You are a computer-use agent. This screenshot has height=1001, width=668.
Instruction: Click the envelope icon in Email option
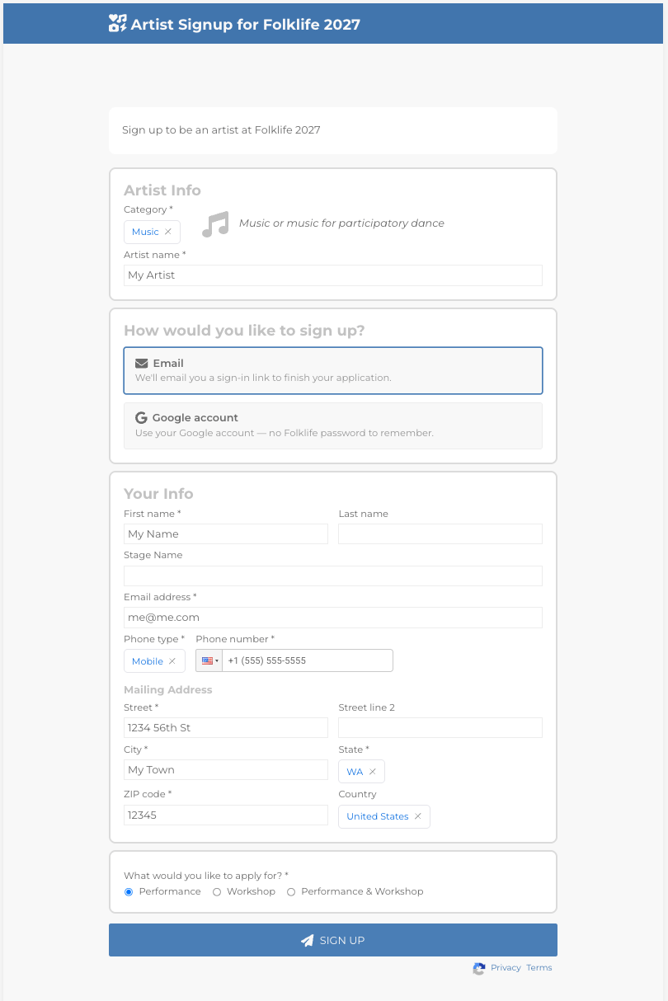[x=142, y=363]
